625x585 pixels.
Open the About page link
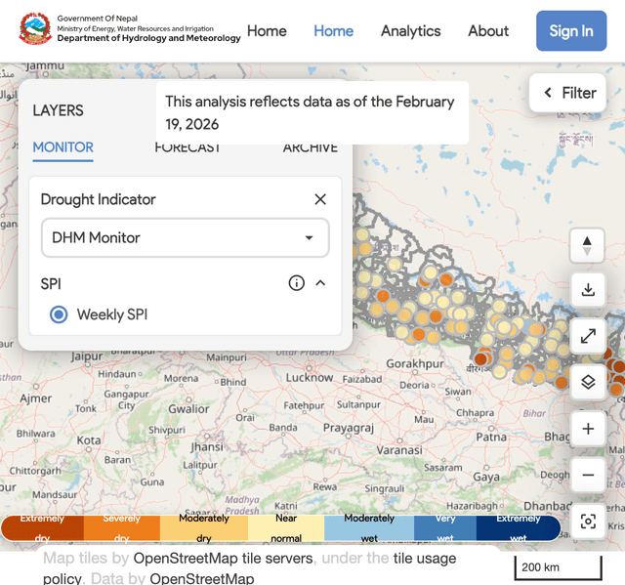[x=487, y=31]
